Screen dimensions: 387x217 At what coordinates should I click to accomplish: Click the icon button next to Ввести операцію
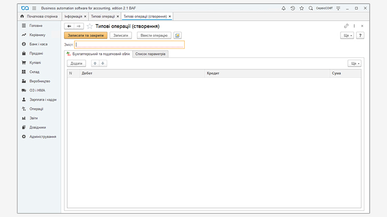(x=178, y=36)
